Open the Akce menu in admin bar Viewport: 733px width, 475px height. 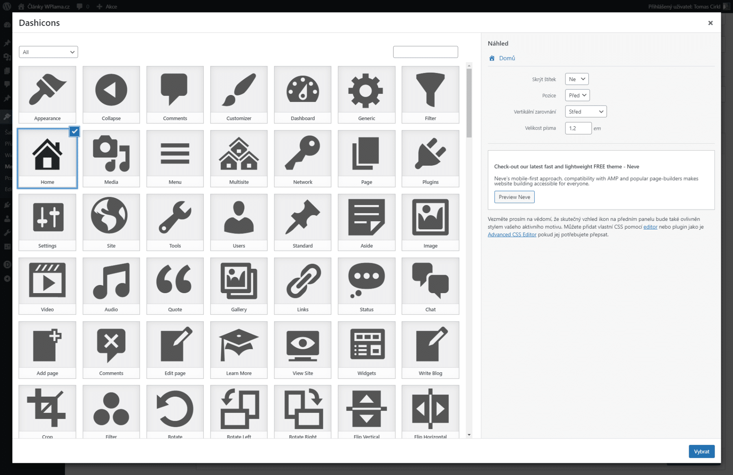tap(107, 6)
